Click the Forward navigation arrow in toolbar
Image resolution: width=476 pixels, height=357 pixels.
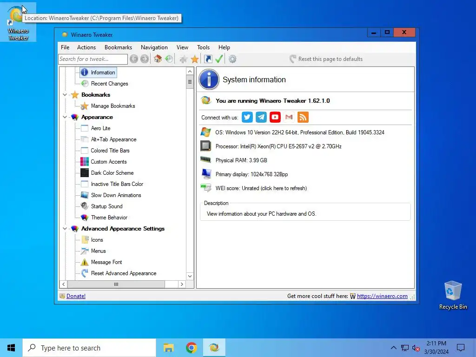pos(145,59)
